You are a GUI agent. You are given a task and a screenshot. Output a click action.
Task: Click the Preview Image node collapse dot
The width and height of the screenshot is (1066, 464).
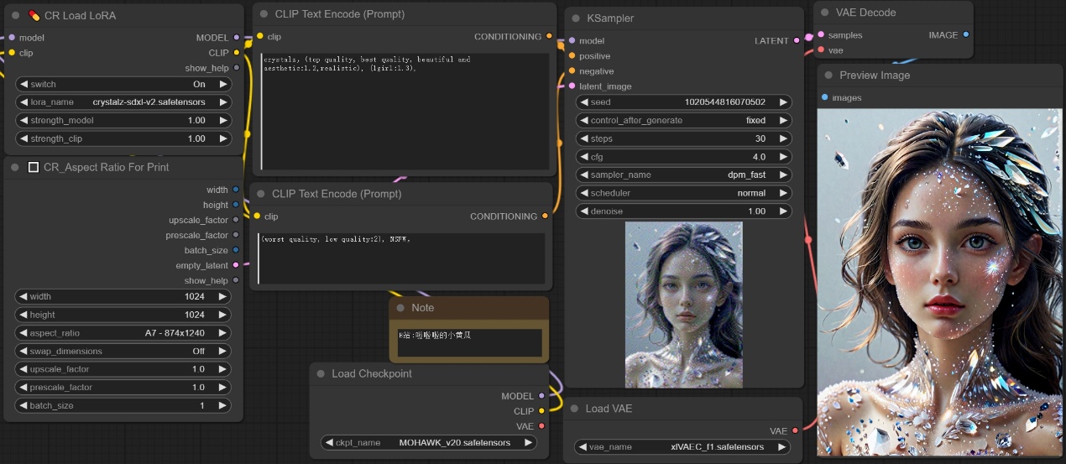(828, 76)
